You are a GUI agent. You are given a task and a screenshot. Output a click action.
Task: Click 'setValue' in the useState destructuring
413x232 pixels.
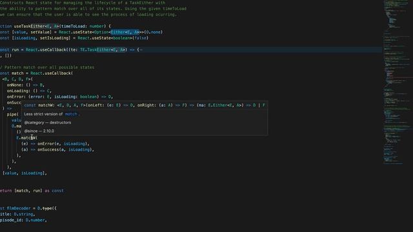pyautogui.click(x=40, y=32)
